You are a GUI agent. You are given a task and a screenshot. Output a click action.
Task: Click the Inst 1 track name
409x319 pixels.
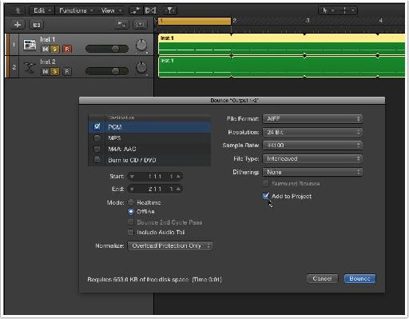pos(48,39)
